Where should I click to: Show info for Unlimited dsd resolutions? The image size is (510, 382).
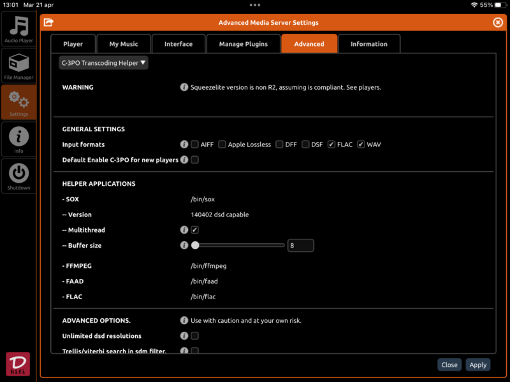coord(184,336)
